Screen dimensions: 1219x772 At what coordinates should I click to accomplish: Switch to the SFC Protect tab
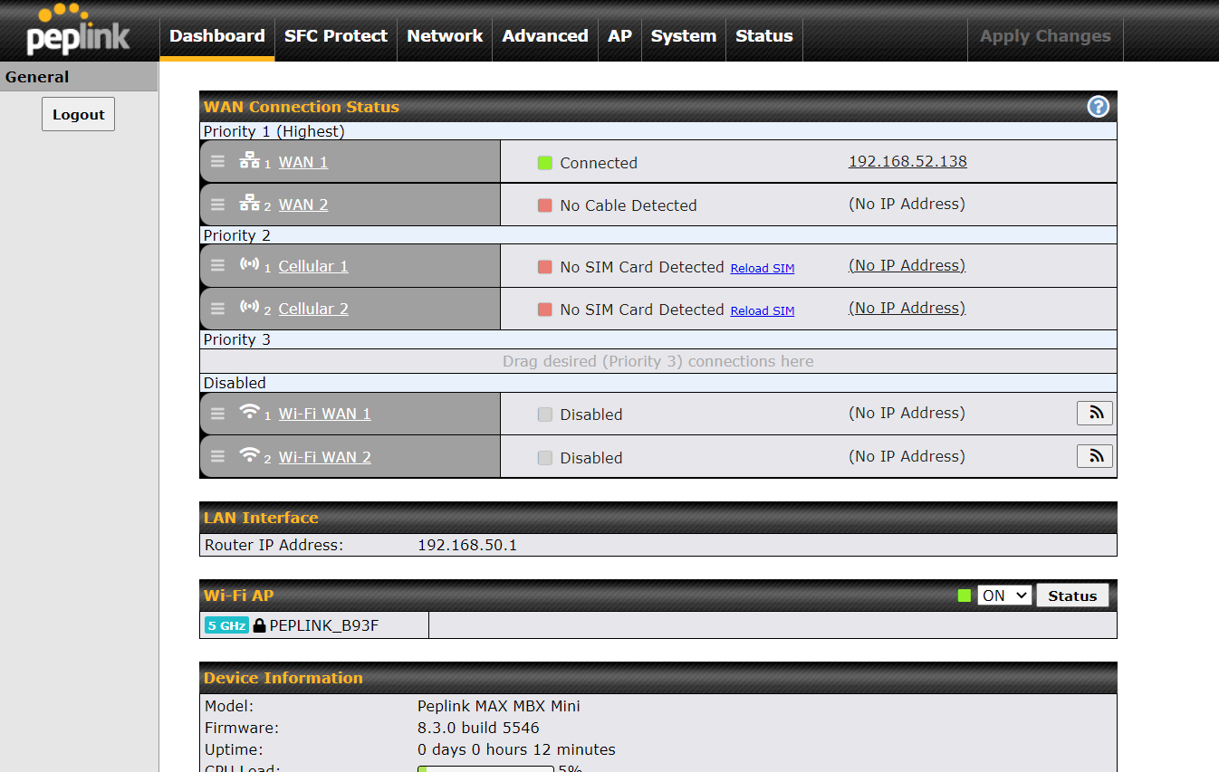pyautogui.click(x=335, y=36)
